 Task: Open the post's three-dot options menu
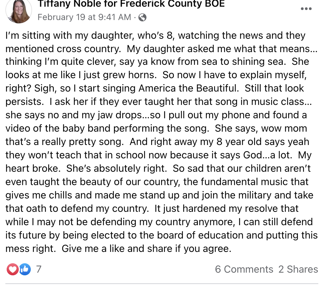pyautogui.click(x=306, y=9)
